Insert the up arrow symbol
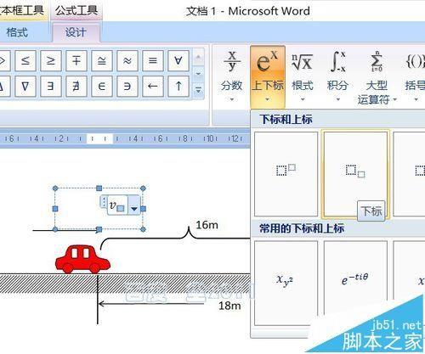This screenshot has width=425, height=354. [x=178, y=86]
